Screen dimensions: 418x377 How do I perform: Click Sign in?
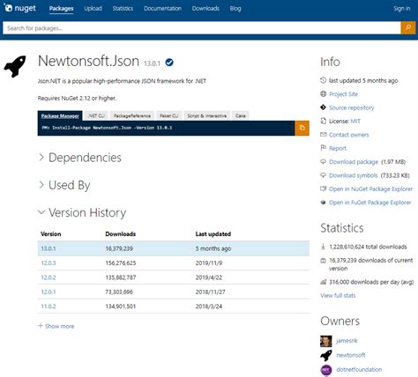point(401,8)
